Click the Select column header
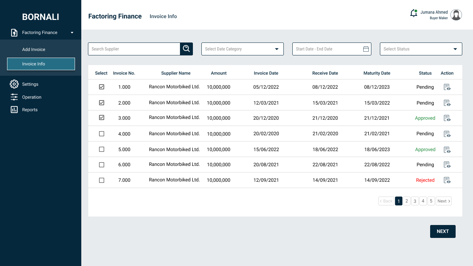 tap(101, 73)
